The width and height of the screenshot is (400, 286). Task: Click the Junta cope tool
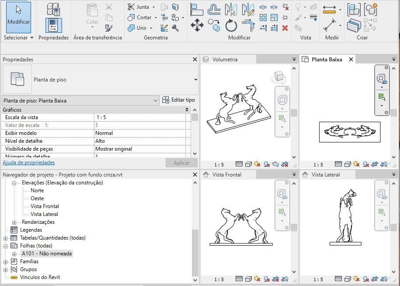tap(139, 7)
